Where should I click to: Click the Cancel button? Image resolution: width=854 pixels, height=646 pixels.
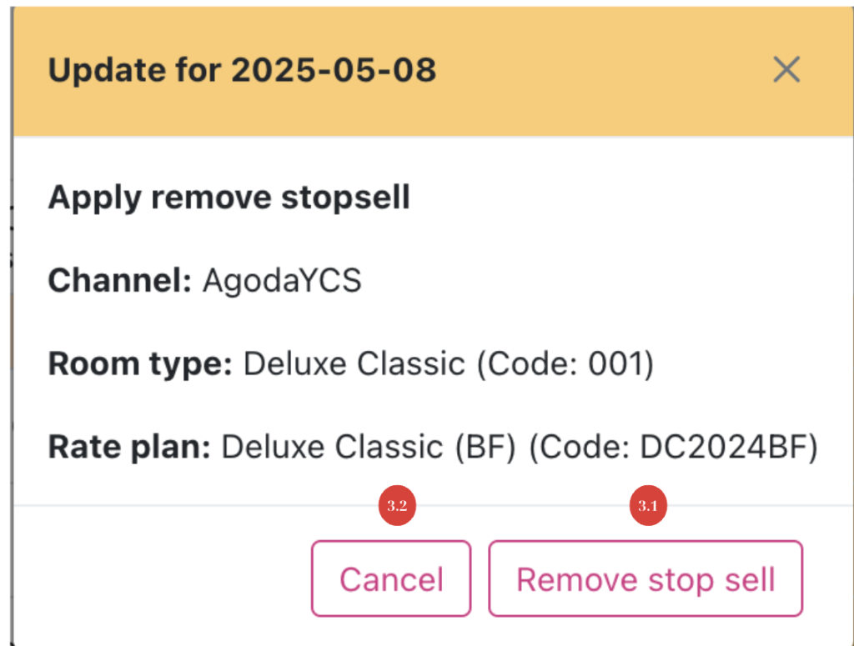tap(391, 579)
